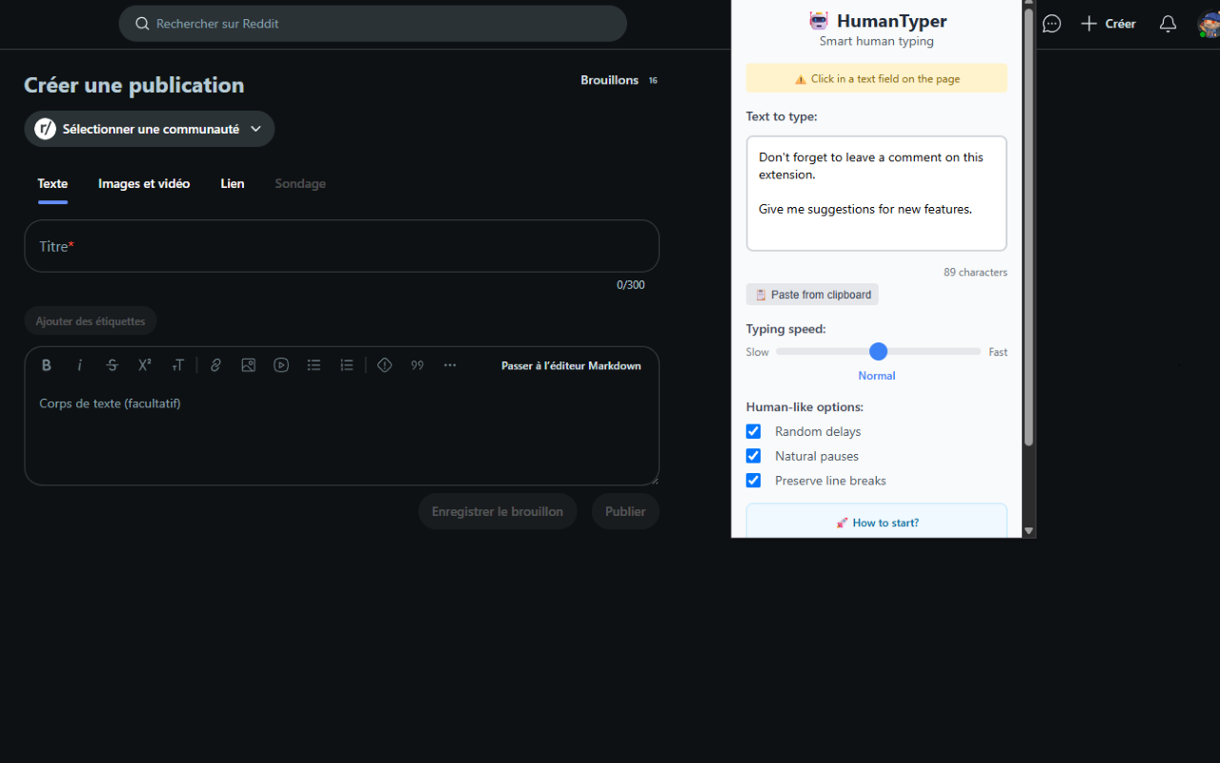Apply italic formatting
This screenshot has width=1220, height=763.
click(79, 364)
